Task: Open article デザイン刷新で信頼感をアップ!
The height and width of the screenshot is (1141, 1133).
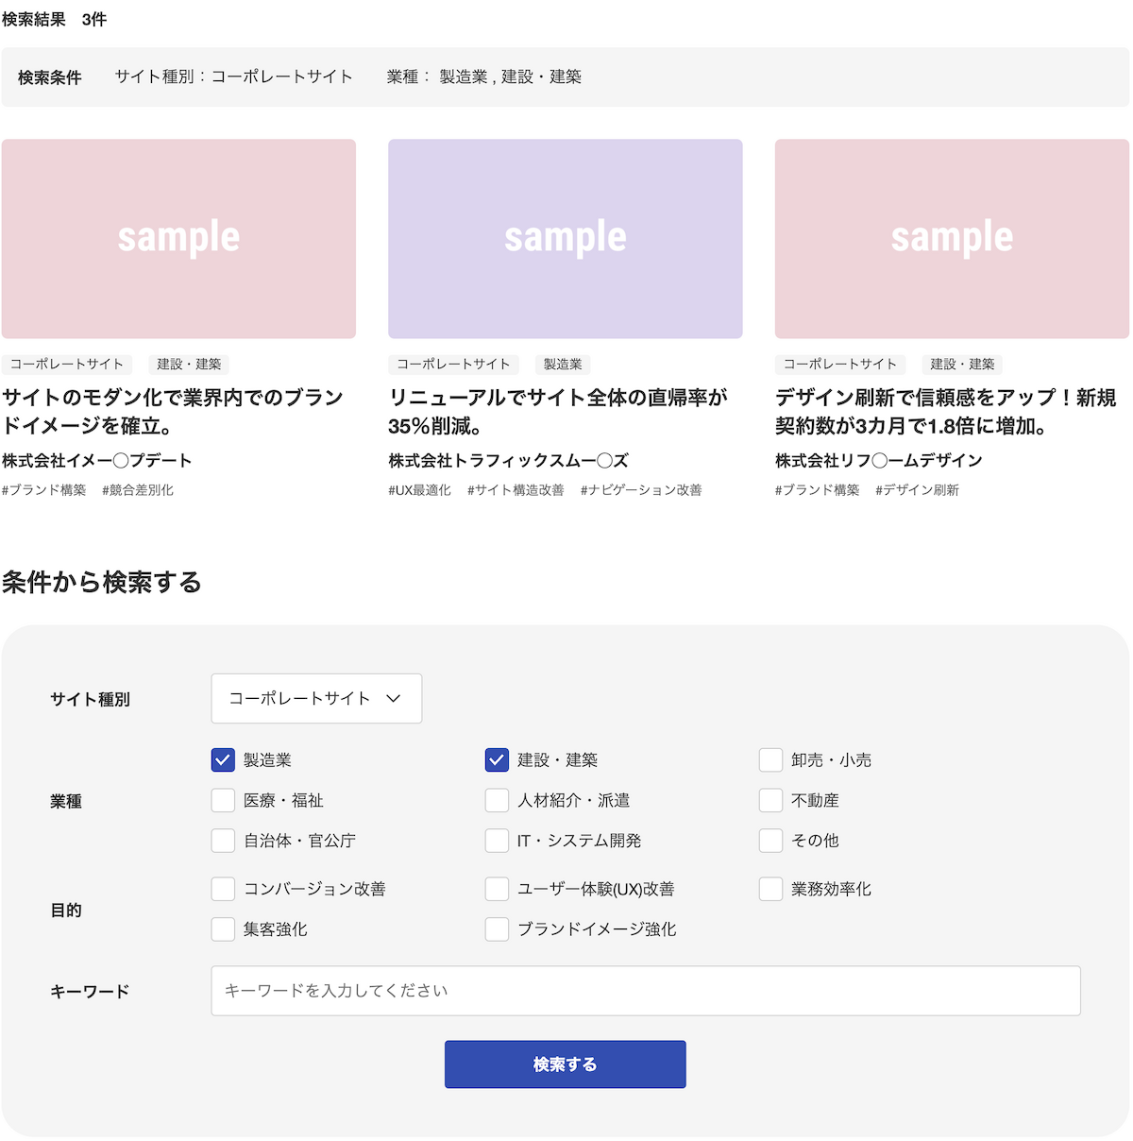Action: [945, 412]
